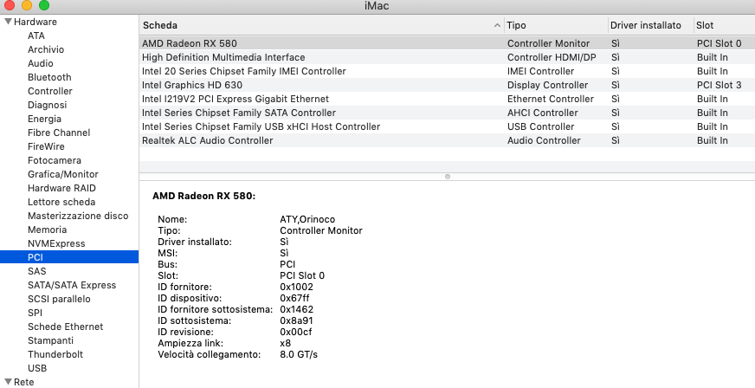755x388 pixels.
Task: Select Masterizzazione disco in the sidebar
Action: (x=78, y=217)
